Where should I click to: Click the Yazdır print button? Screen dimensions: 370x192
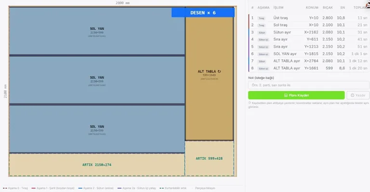click(x=358, y=95)
